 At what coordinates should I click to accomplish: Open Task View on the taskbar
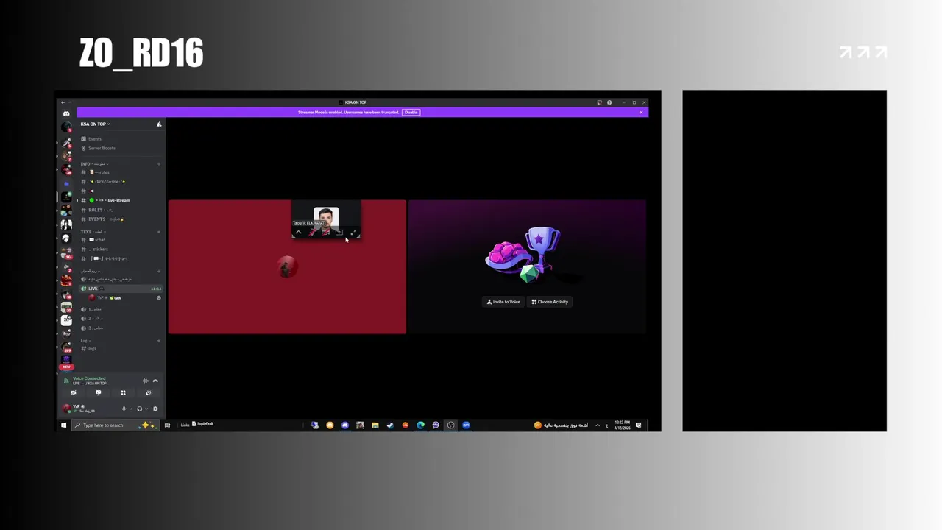(x=167, y=425)
